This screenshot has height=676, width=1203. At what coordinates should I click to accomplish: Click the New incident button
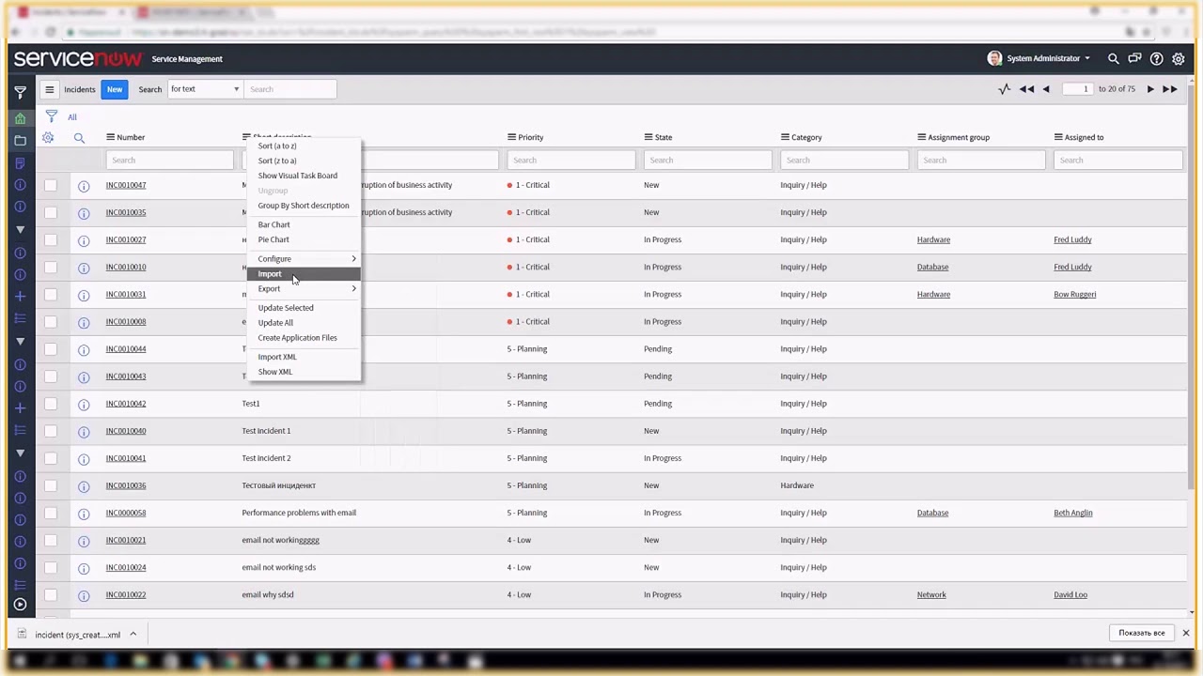click(x=115, y=89)
